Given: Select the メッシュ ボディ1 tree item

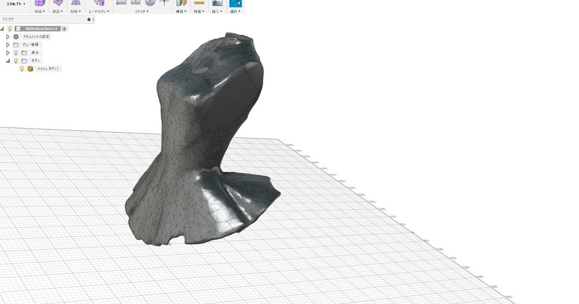Looking at the screenshot, I should point(48,69).
